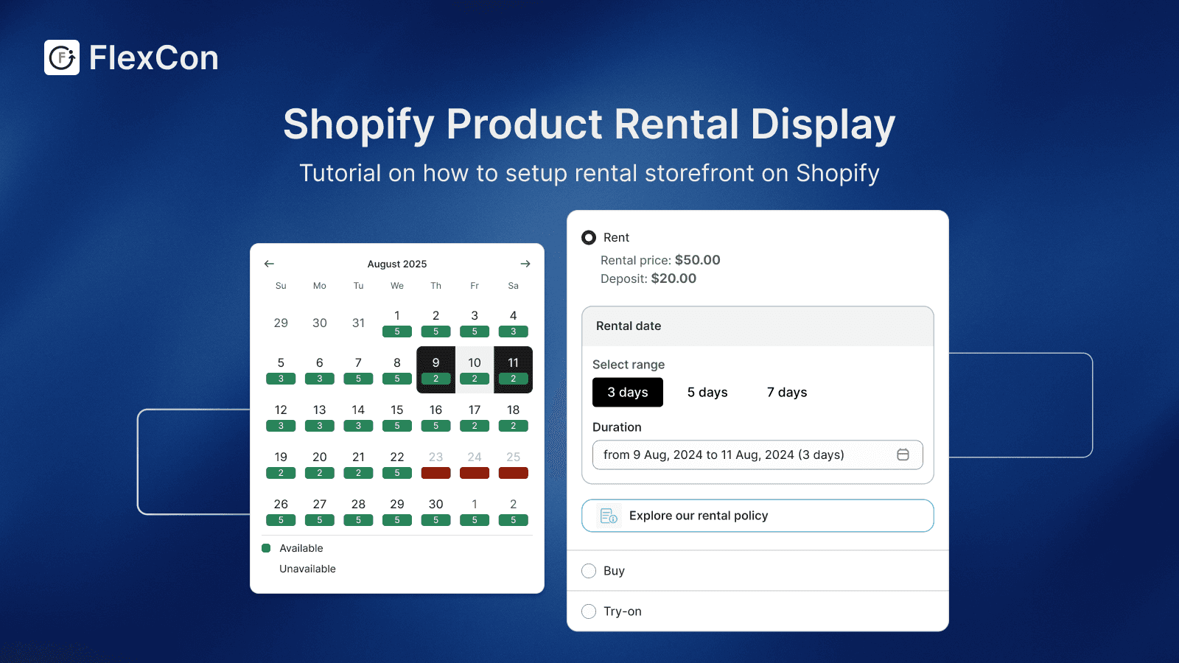
Task: Click the Select range label
Action: (x=629, y=365)
